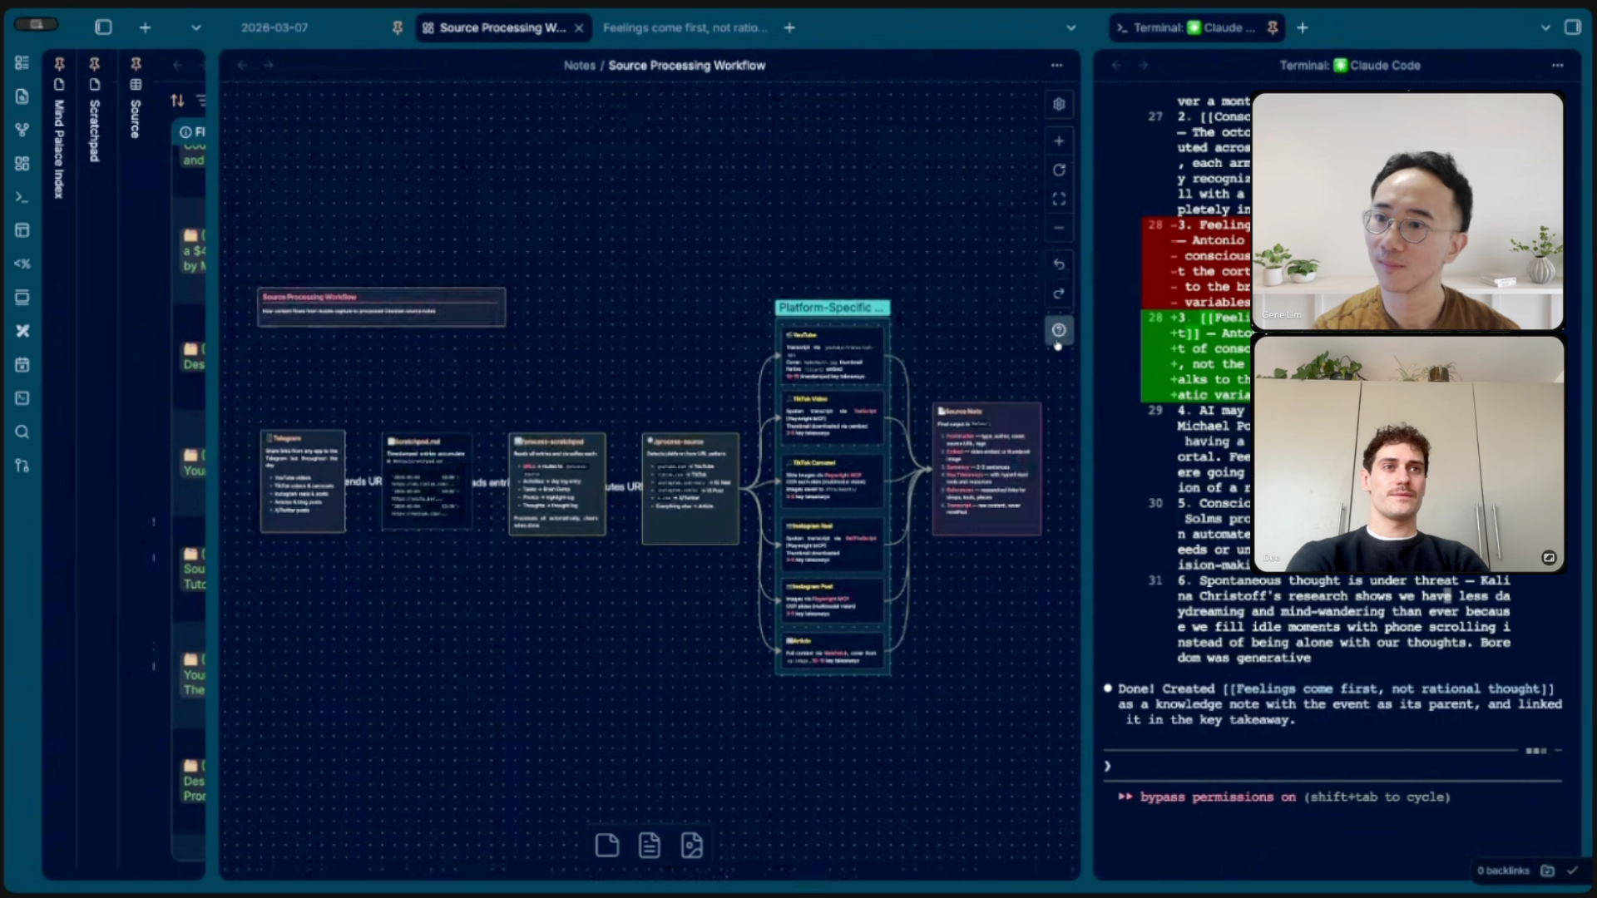Undo last canvas action

(1059, 264)
